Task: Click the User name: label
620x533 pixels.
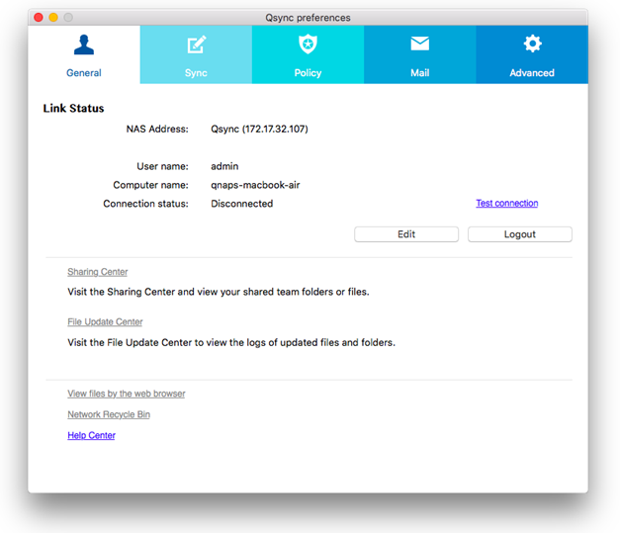Action: click(162, 166)
